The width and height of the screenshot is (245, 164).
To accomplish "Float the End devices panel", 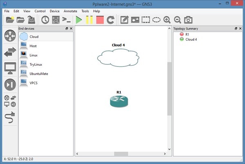I will click(67, 29).
